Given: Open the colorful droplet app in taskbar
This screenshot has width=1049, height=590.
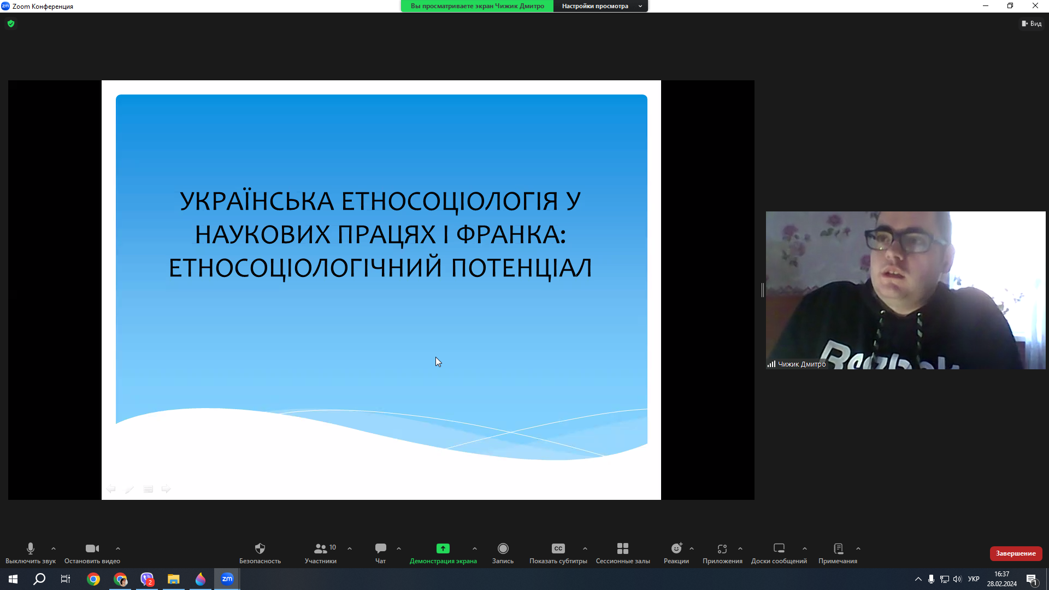Looking at the screenshot, I should [201, 579].
